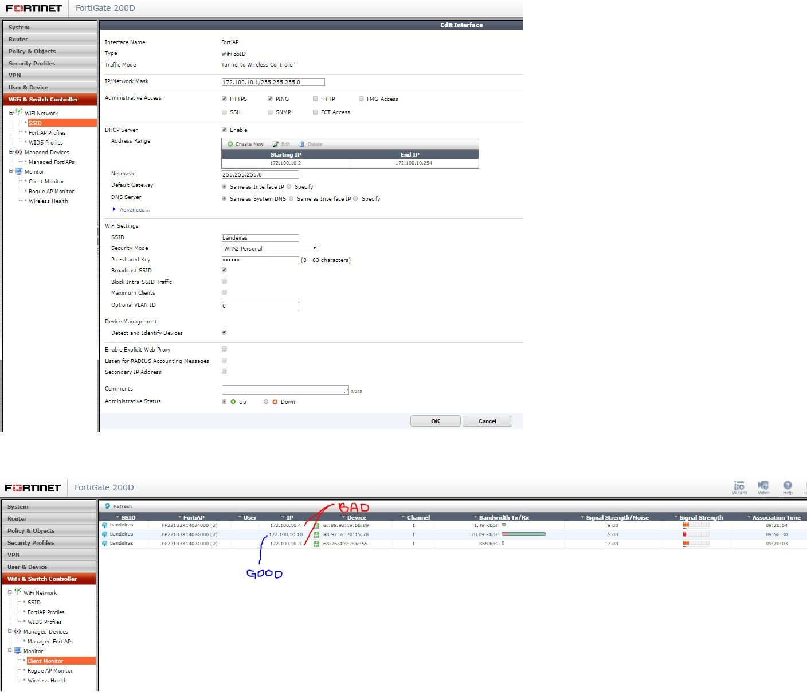Click the filter icon on the SSID column

coord(117,517)
